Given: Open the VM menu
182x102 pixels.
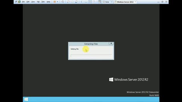Looking at the screenshot, I should [x=38, y=2].
